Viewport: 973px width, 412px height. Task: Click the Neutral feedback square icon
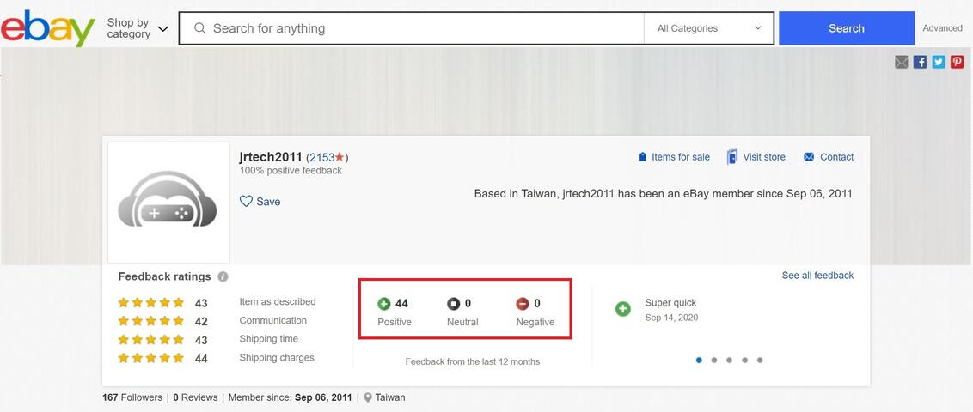click(454, 304)
